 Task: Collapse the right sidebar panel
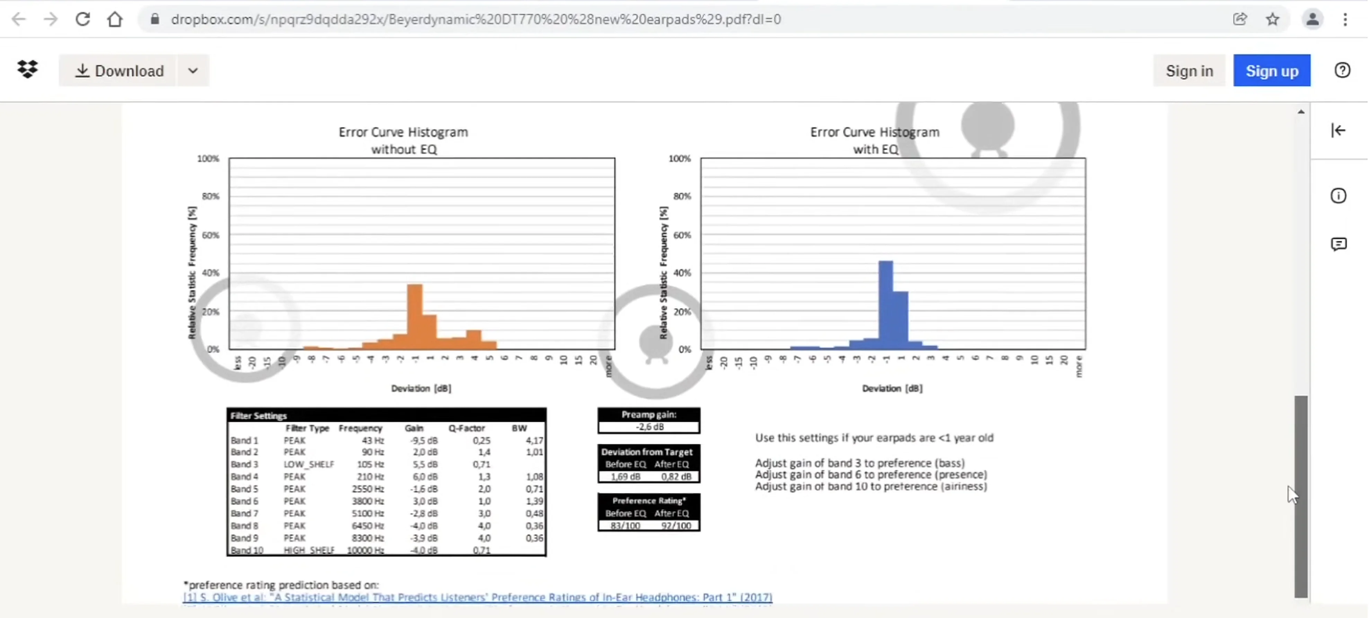coord(1338,131)
